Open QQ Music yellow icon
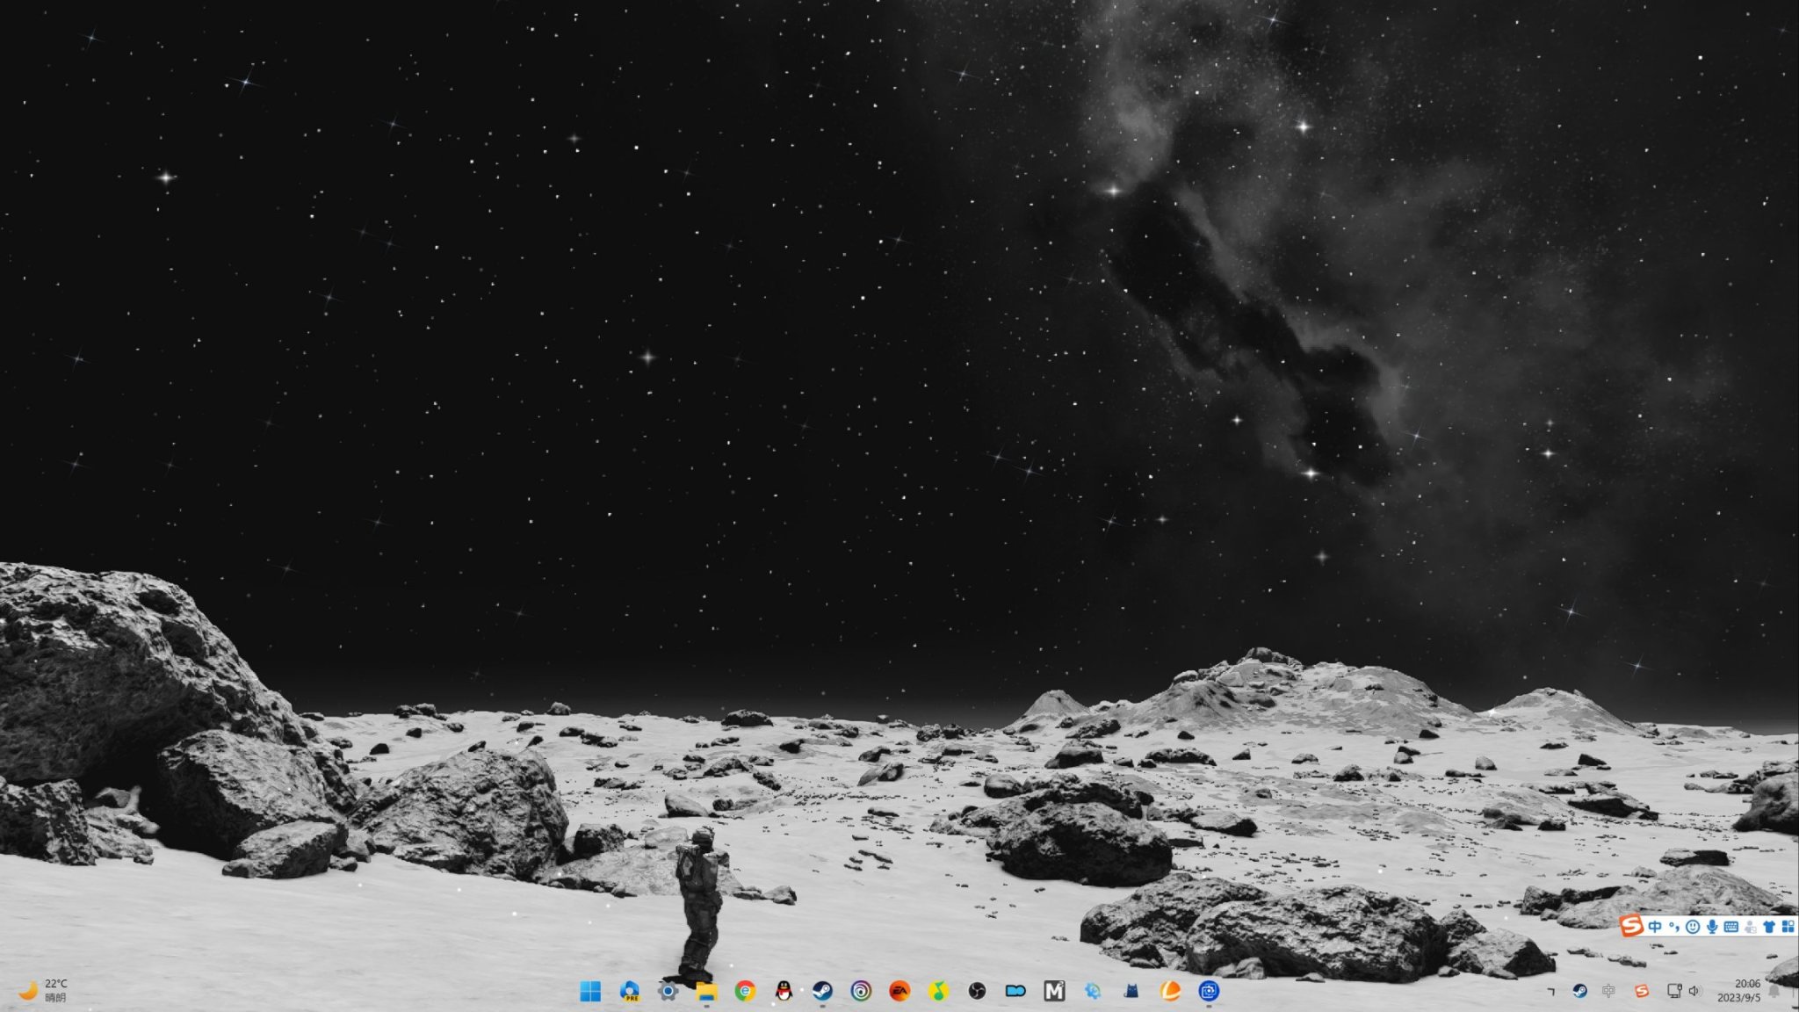The width and height of the screenshot is (1799, 1012). click(938, 991)
